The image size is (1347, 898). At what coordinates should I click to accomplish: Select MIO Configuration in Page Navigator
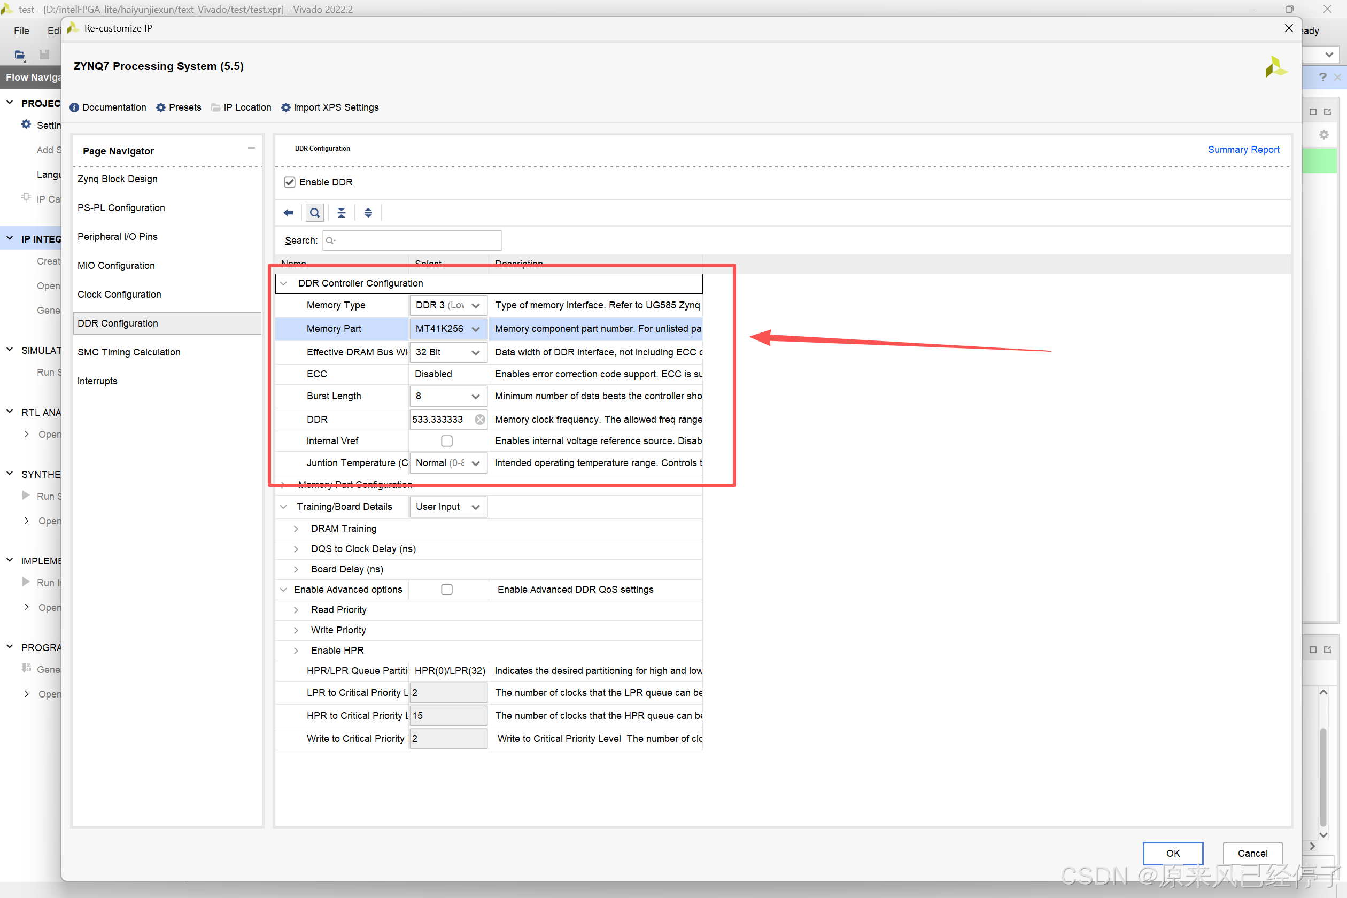(117, 266)
